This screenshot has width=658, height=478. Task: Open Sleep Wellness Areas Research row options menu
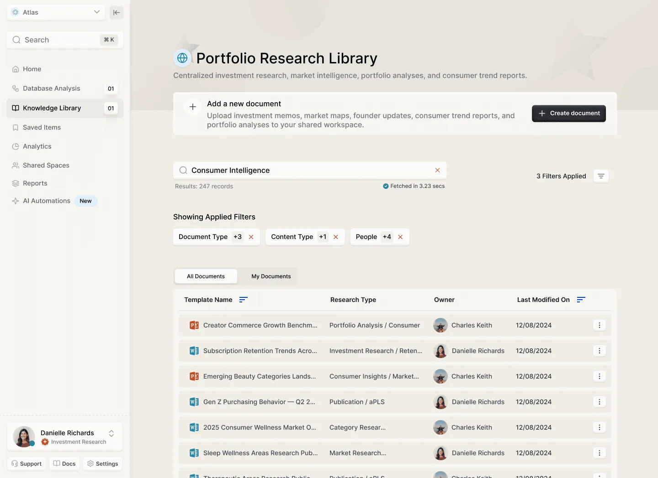tap(600, 453)
